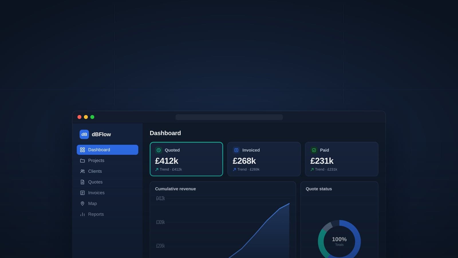This screenshot has width=458, height=258.
Task: Click the trend arrow under £231k
Action: [312, 169]
